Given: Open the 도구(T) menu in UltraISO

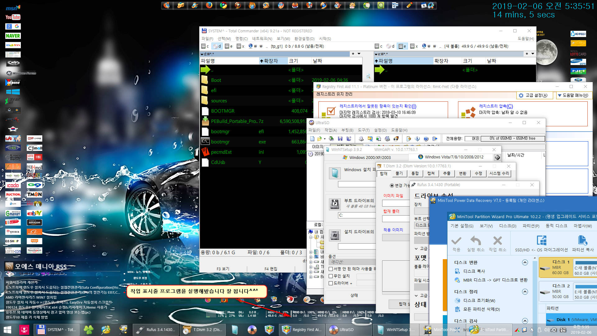Looking at the screenshot, I should point(363,130).
